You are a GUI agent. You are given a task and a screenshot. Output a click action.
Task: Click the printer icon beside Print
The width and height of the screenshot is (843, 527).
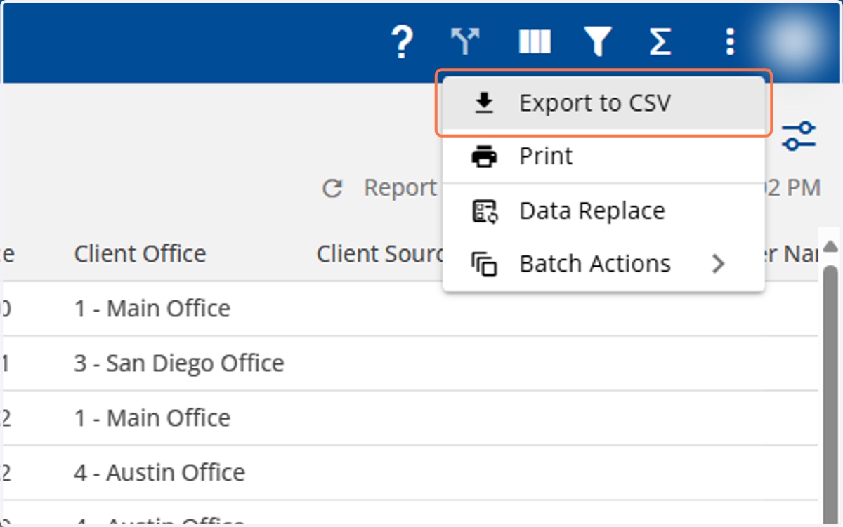(x=484, y=156)
